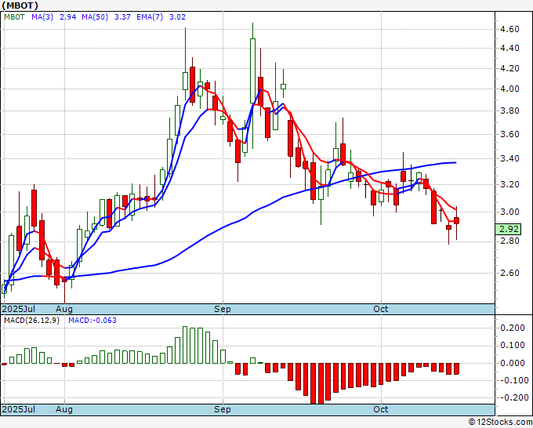533x428 pixels.
Task: Click the 0.000 MACD axis label
Action: (x=513, y=363)
